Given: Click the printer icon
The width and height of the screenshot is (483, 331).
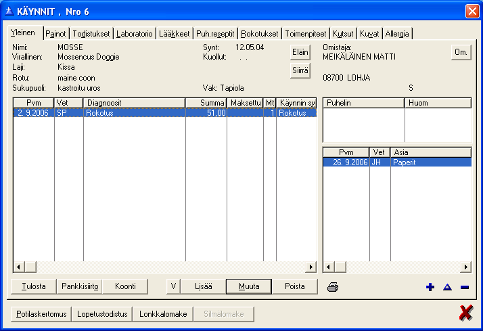Looking at the screenshot, I should (x=333, y=287).
